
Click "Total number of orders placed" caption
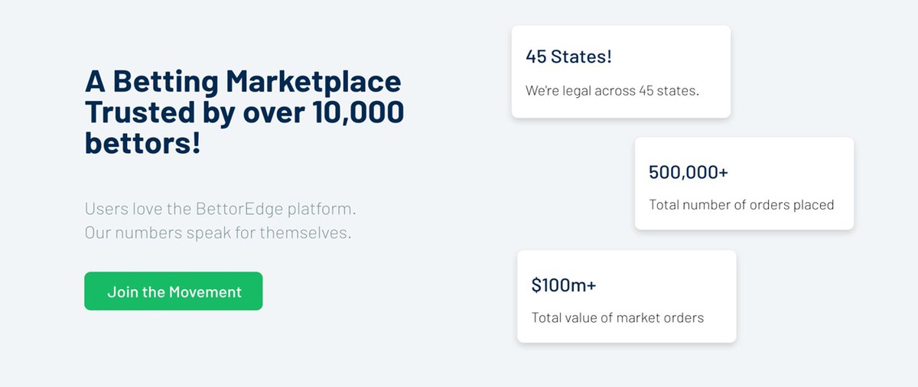point(741,205)
